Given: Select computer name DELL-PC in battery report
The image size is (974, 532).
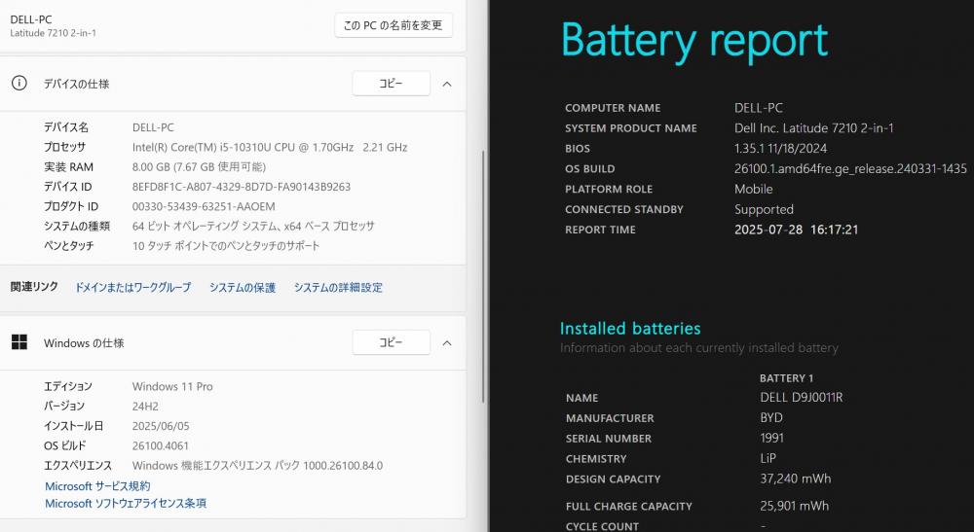Looking at the screenshot, I should click(758, 108).
